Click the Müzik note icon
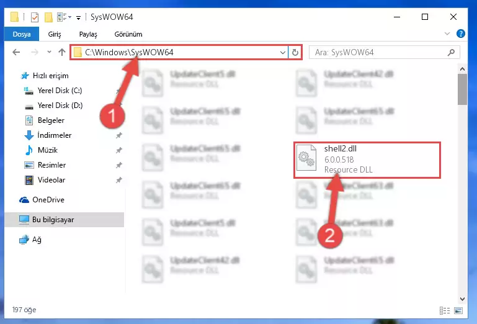This screenshot has height=324, width=477. [29, 150]
